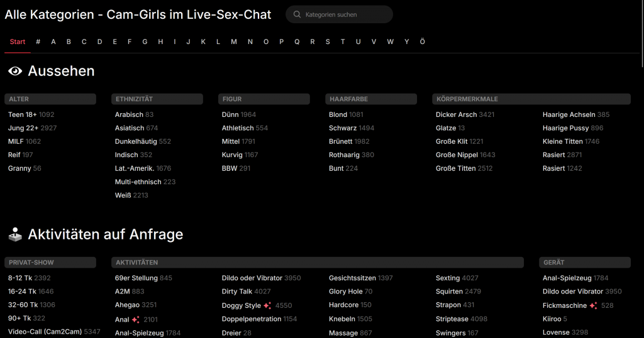This screenshot has height=338, width=644.
Task: Click the joystick icon beside Aktivitäten auf Anfrage
Action: (15, 235)
